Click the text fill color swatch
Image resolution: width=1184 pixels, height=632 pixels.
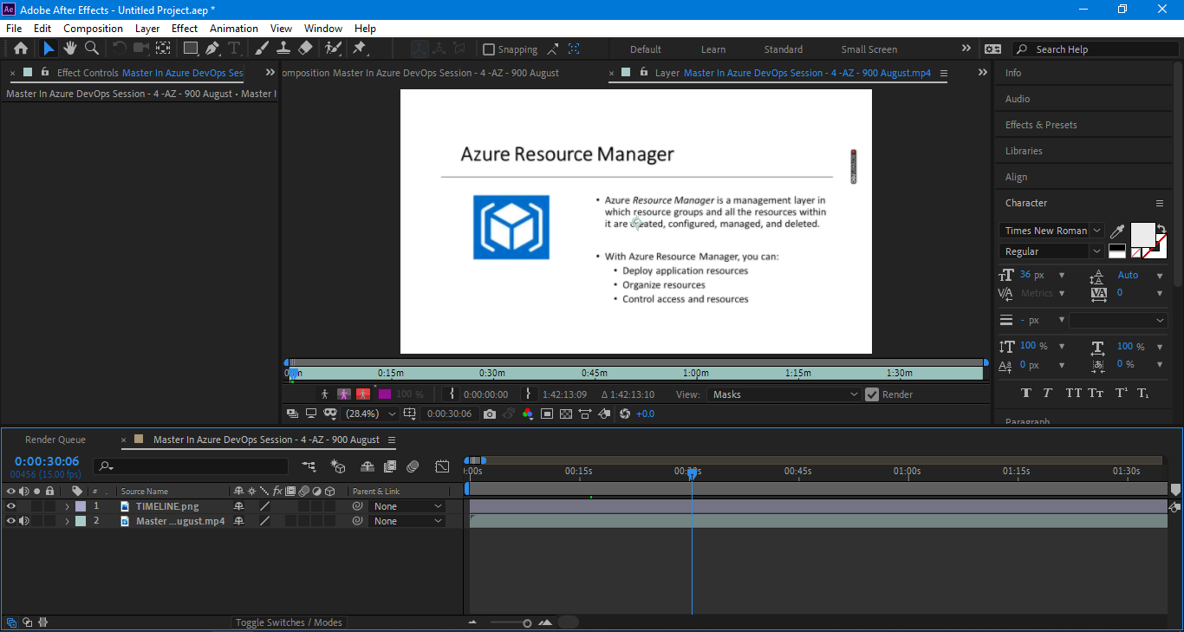coord(1142,233)
